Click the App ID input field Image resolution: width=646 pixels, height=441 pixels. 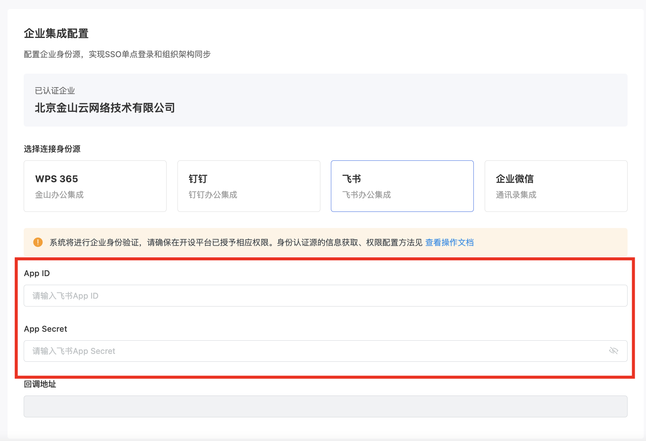click(x=326, y=296)
